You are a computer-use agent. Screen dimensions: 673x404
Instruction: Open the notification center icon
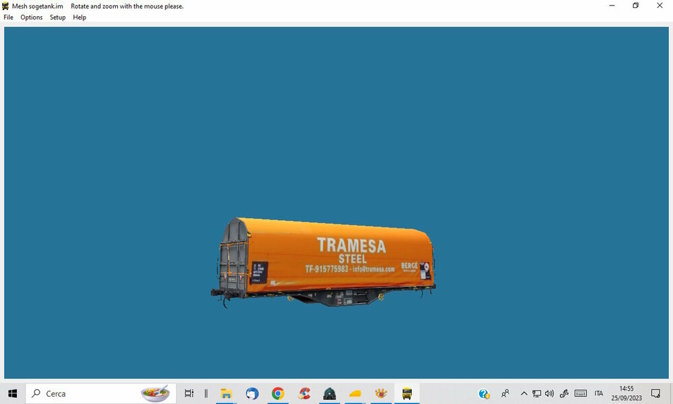[656, 393]
